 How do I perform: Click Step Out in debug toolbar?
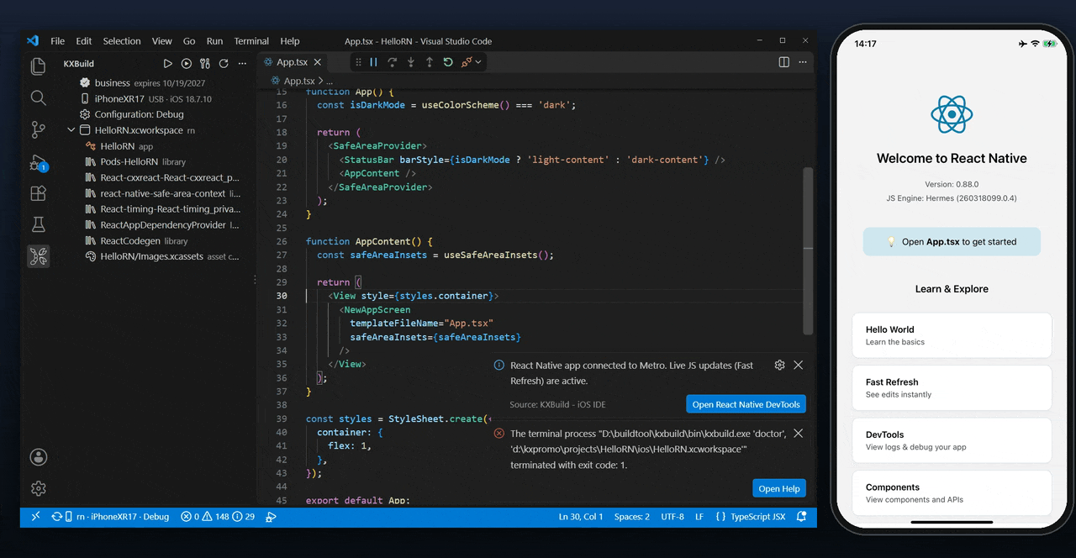pyautogui.click(x=430, y=62)
